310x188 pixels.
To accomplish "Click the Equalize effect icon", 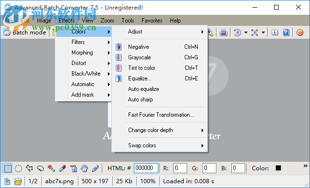I will (119, 78).
